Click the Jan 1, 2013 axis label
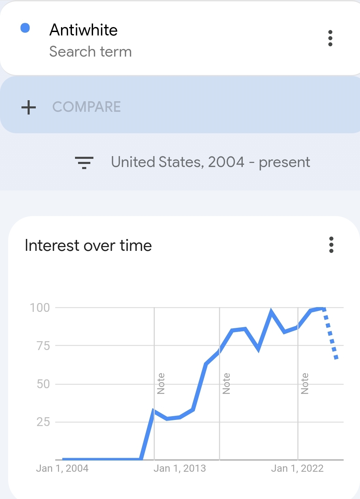Screen dimensions: 360x499 click(x=180, y=468)
